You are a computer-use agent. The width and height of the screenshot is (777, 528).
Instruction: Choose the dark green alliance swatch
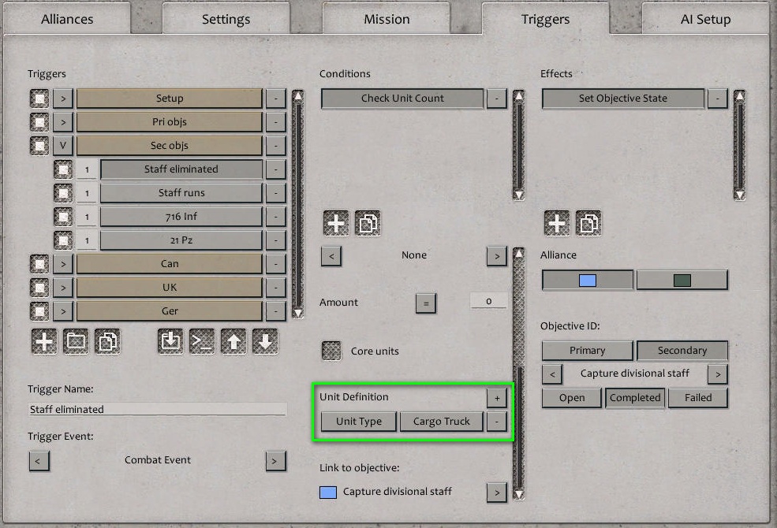coord(682,281)
